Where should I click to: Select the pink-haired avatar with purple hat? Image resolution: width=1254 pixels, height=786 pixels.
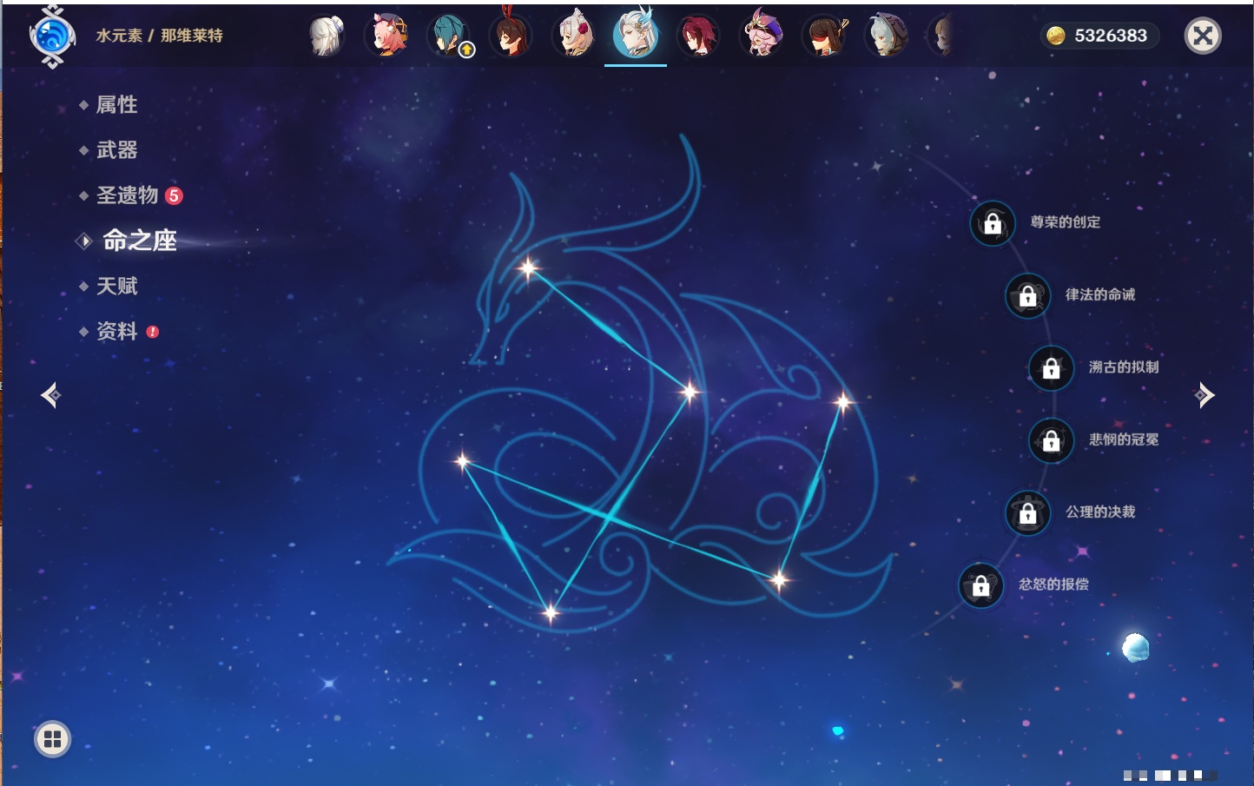point(761,34)
